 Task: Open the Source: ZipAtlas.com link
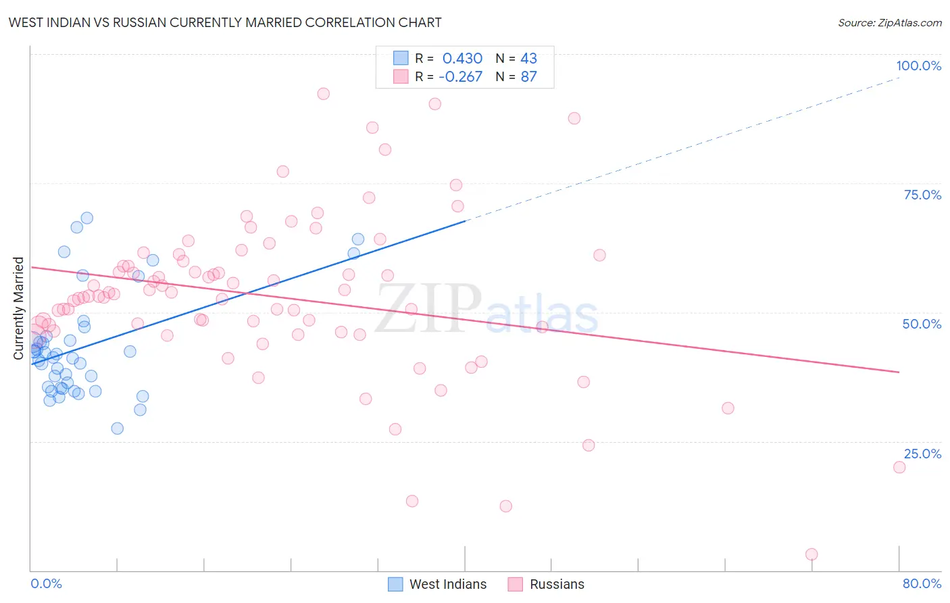click(890, 22)
